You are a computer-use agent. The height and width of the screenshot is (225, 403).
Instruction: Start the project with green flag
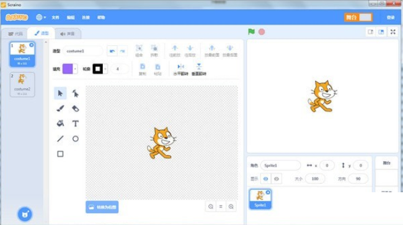pyautogui.click(x=251, y=32)
